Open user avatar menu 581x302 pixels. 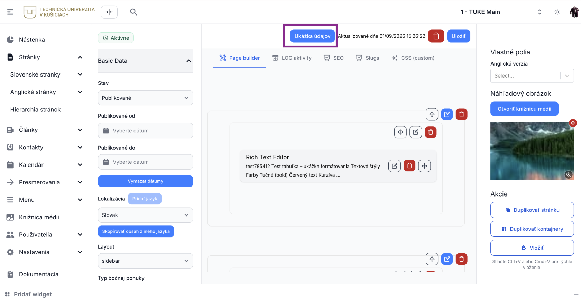point(574,12)
